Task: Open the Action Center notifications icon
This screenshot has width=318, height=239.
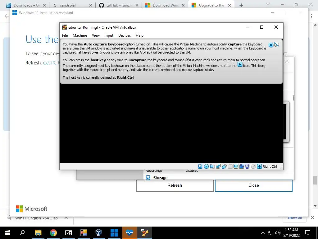Action: coord(308,233)
